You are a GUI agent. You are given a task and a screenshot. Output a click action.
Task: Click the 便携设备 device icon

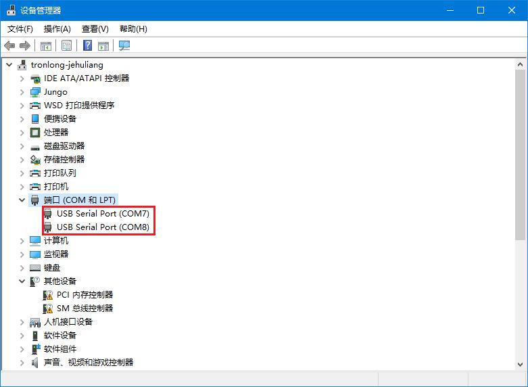pyautogui.click(x=35, y=119)
